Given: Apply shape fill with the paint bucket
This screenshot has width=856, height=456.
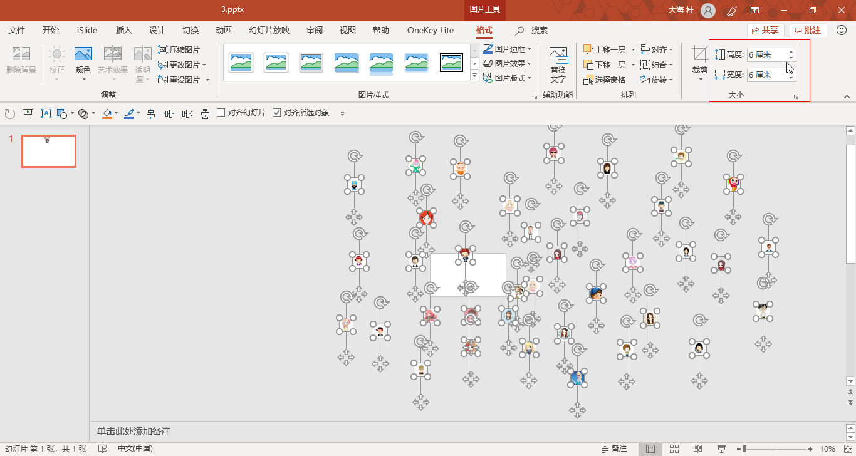Looking at the screenshot, I should pyautogui.click(x=107, y=113).
